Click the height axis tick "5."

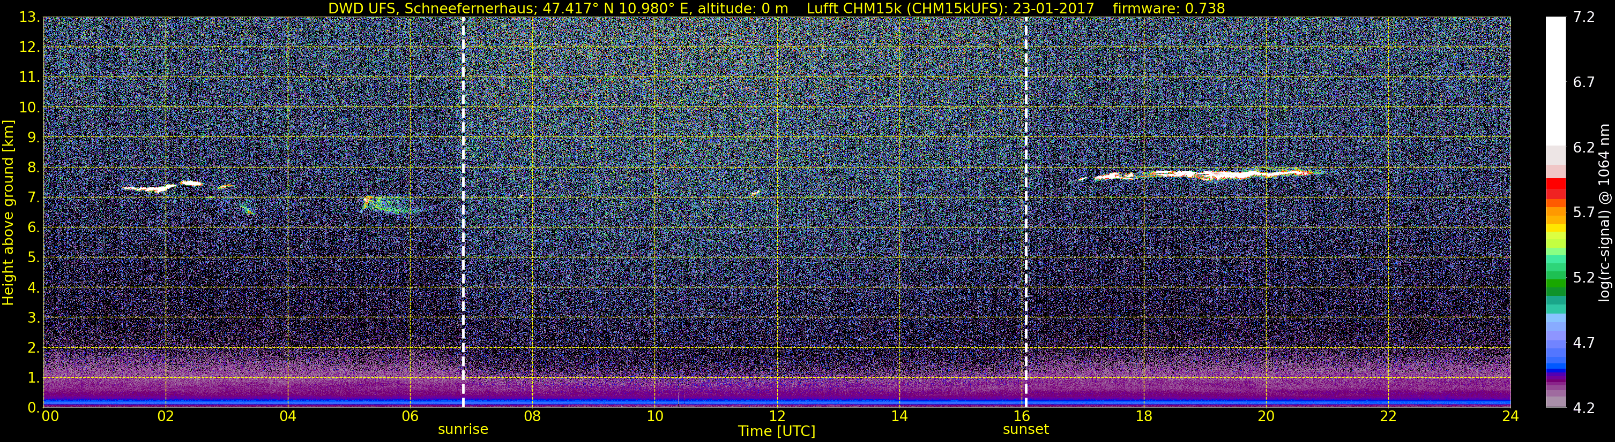[x=34, y=257]
